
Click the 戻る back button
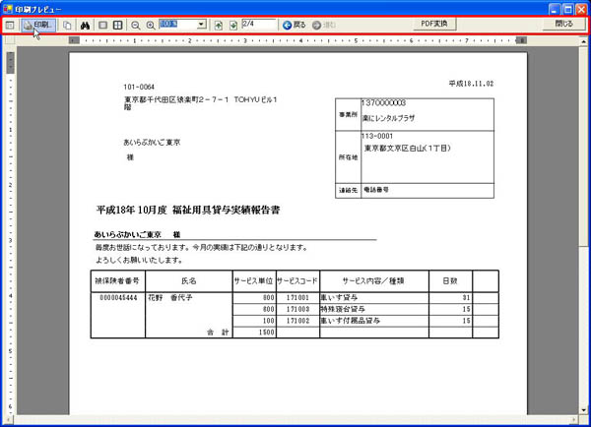point(294,25)
